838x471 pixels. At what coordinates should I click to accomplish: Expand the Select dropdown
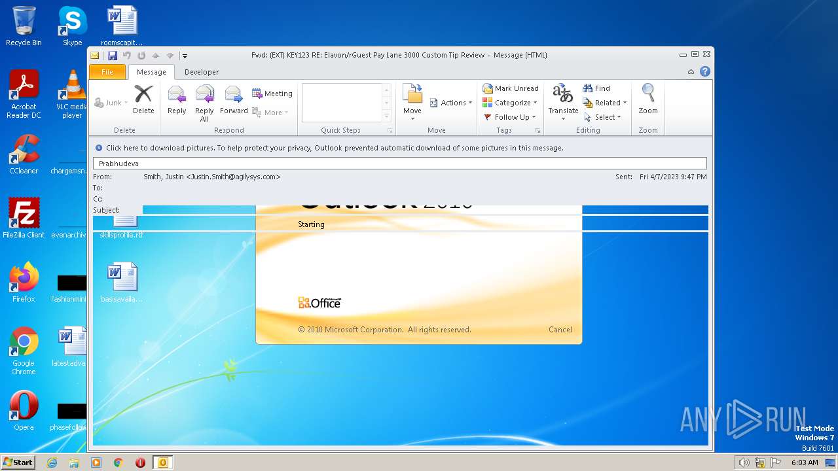602,117
